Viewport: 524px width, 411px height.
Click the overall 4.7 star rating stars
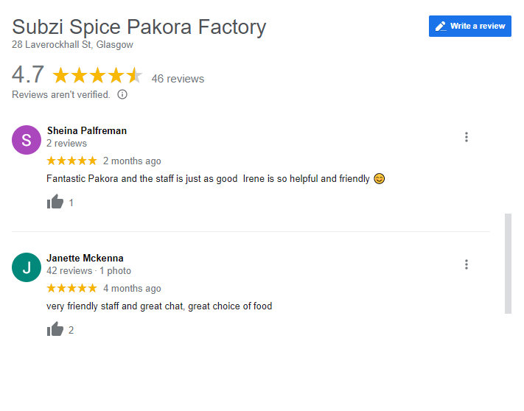tap(97, 76)
